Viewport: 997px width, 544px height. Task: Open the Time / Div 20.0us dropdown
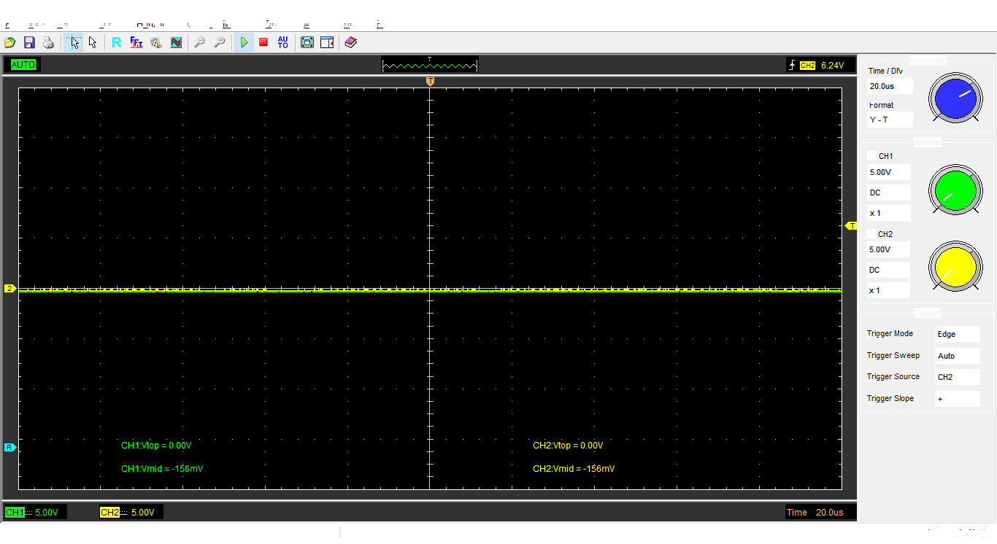(x=890, y=86)
